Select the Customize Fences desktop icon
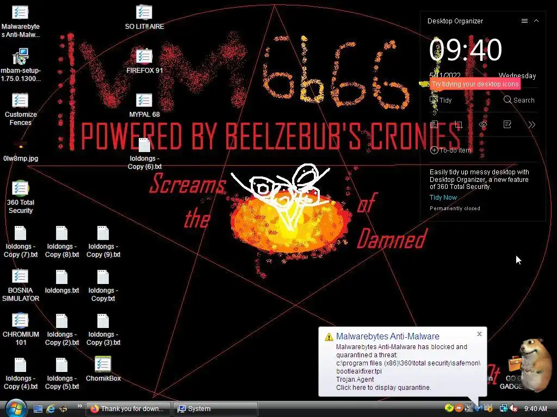Viewport: 557px width, 417px height. click(20, 109)
